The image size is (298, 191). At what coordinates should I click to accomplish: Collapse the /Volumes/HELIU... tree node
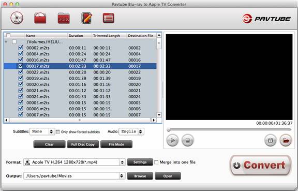click(x=6, y=41)
